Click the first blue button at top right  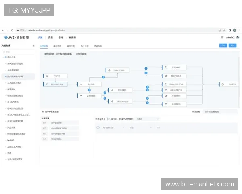tap(223, 46)
